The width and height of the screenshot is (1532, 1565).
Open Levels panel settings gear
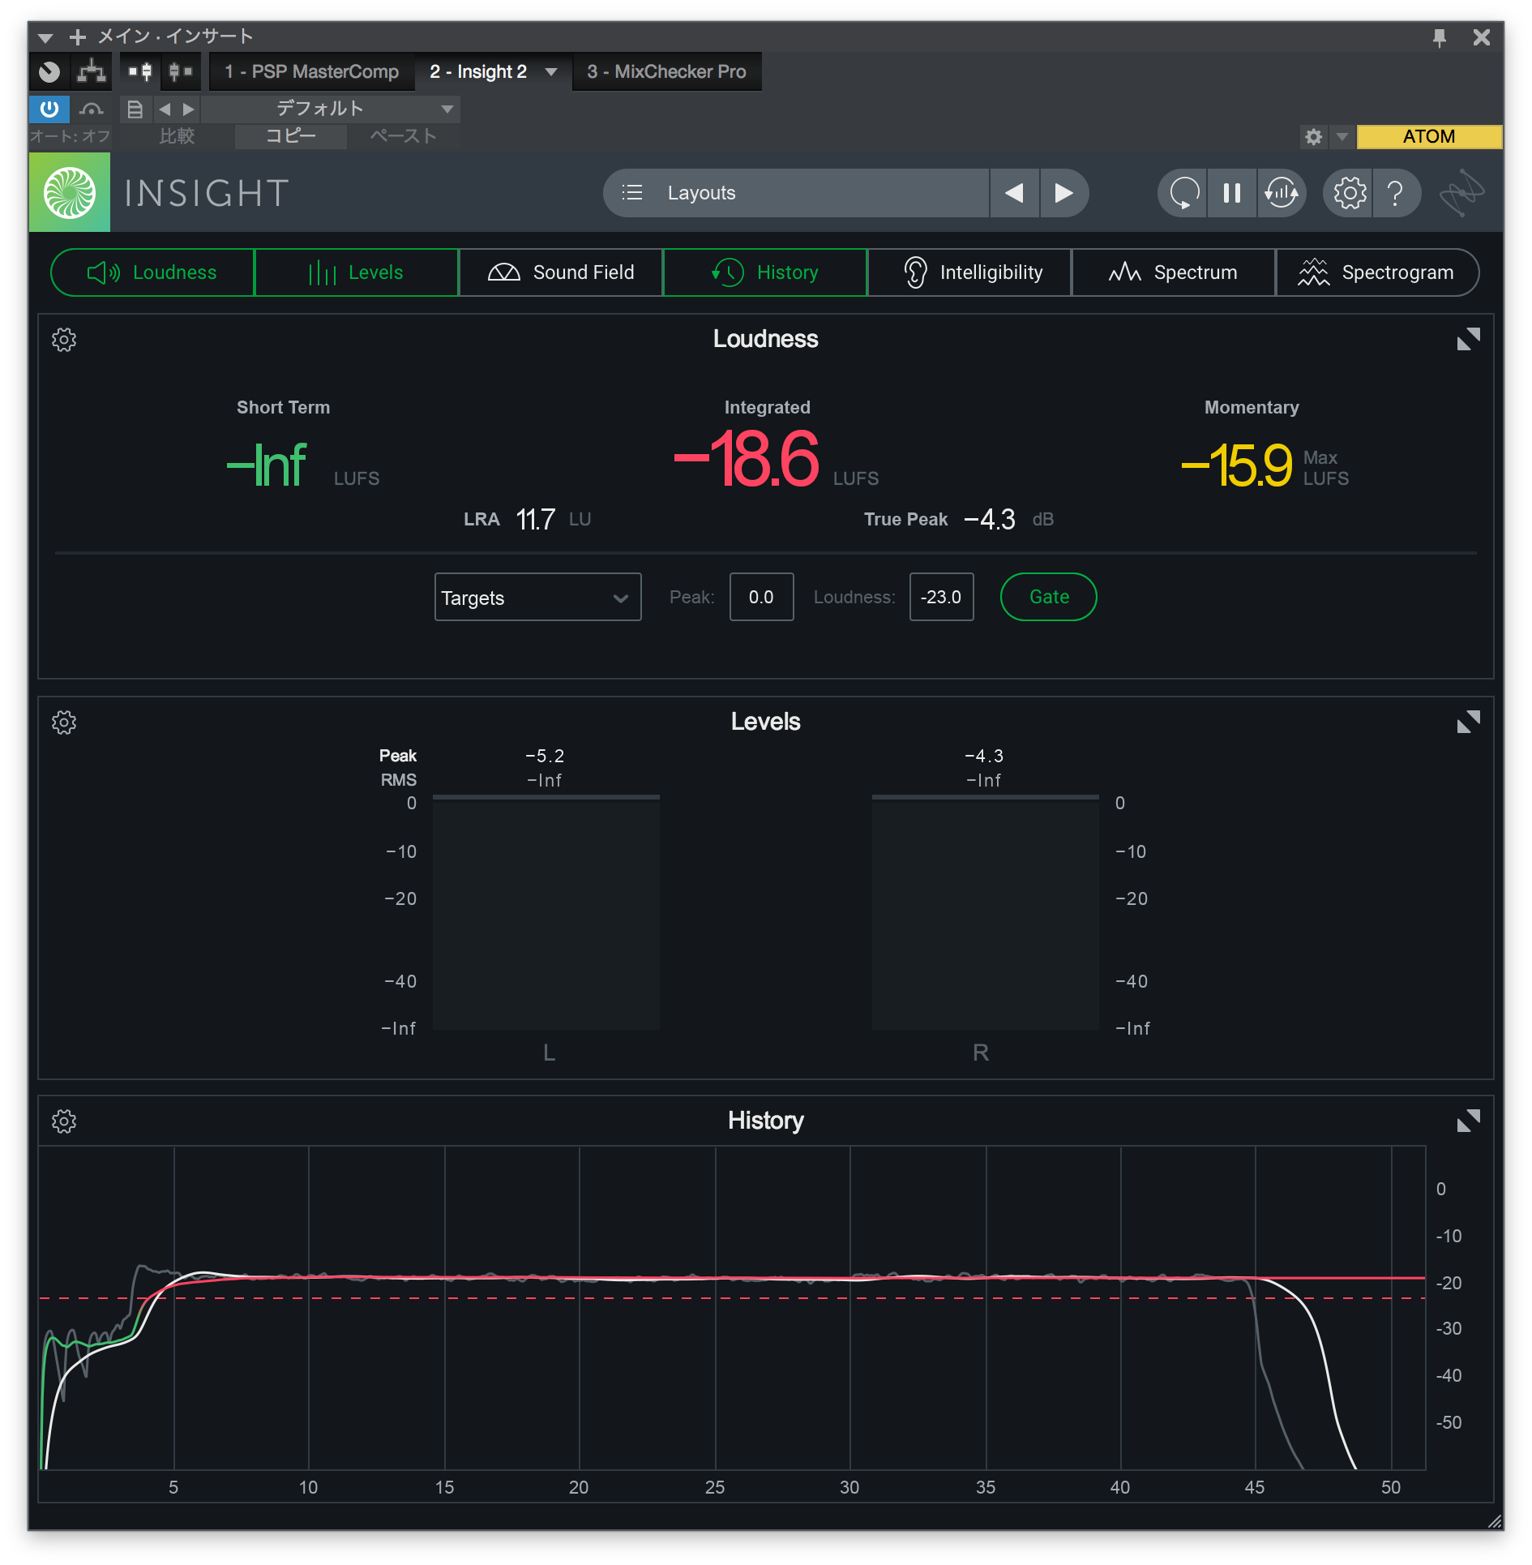click(x=64, y=722)
